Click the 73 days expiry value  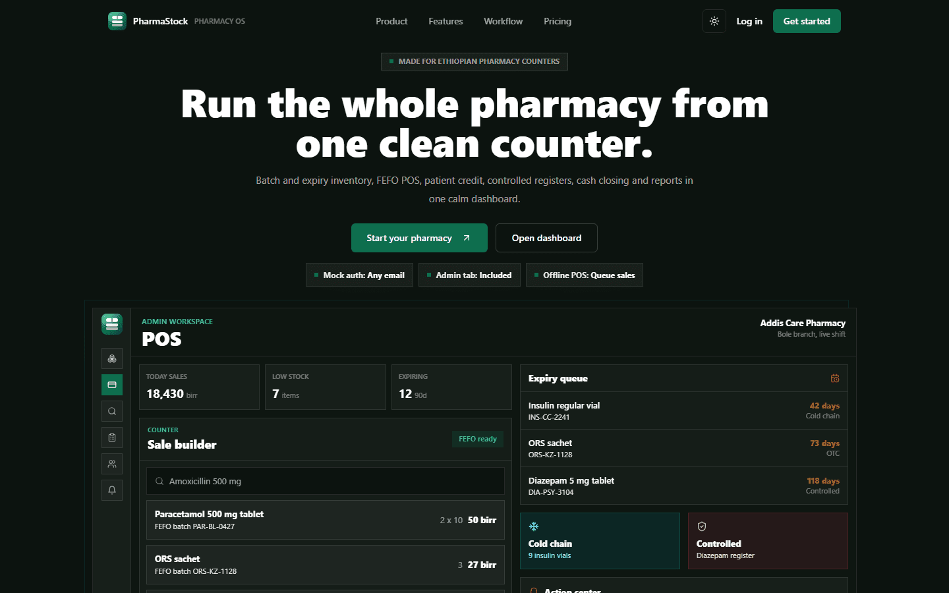click(x=824, y=443)
